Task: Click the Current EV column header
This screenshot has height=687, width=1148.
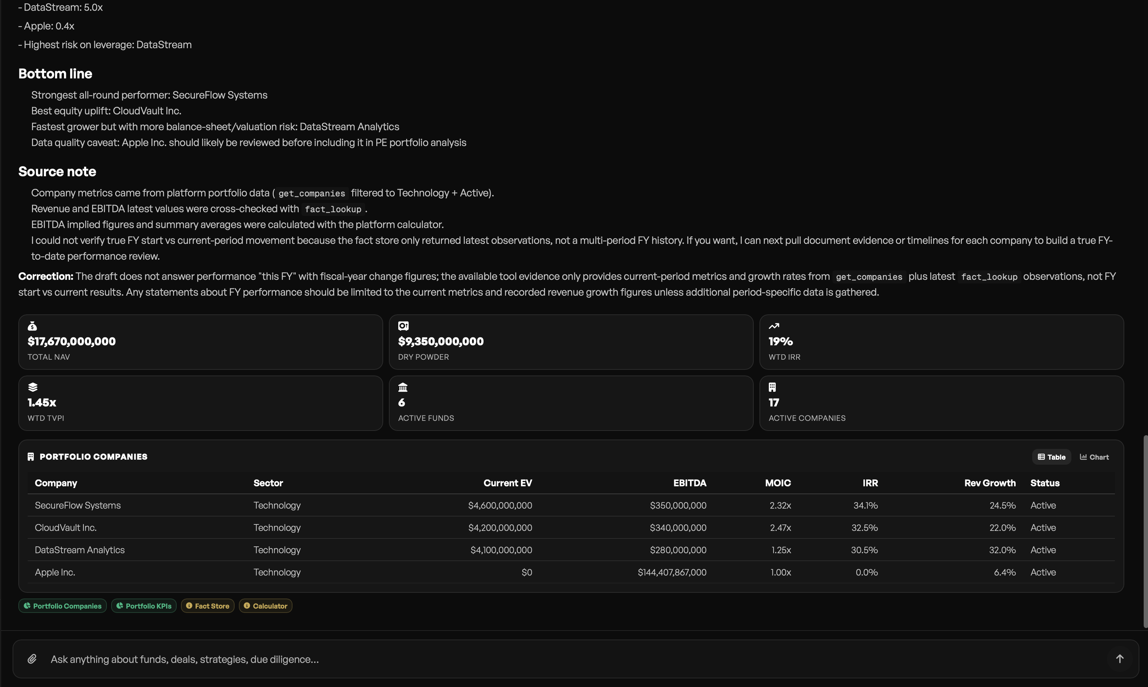Action: coord(508,483)
